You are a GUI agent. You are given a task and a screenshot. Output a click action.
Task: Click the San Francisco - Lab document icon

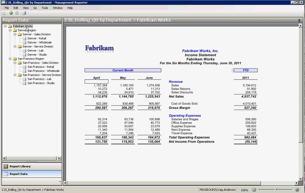[24, 79]
